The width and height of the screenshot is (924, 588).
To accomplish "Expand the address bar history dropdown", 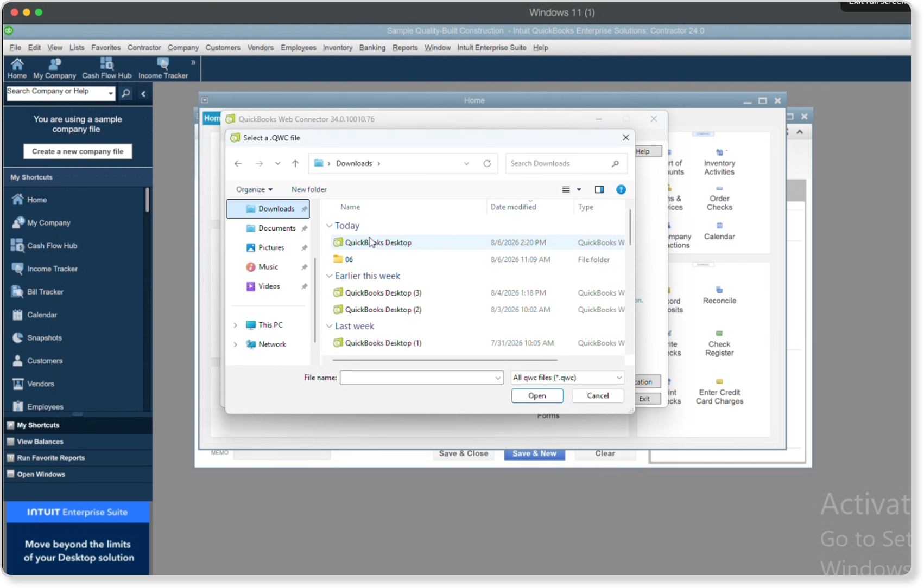I will [x=466, y=163].
